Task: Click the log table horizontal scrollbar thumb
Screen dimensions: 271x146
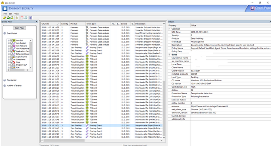Action: (x=64, y=140)
